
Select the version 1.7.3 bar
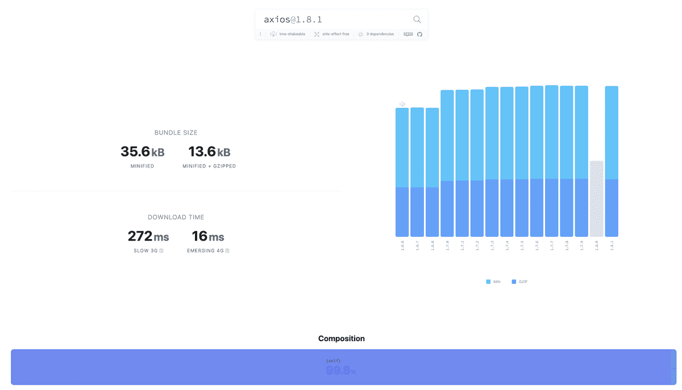492,162
